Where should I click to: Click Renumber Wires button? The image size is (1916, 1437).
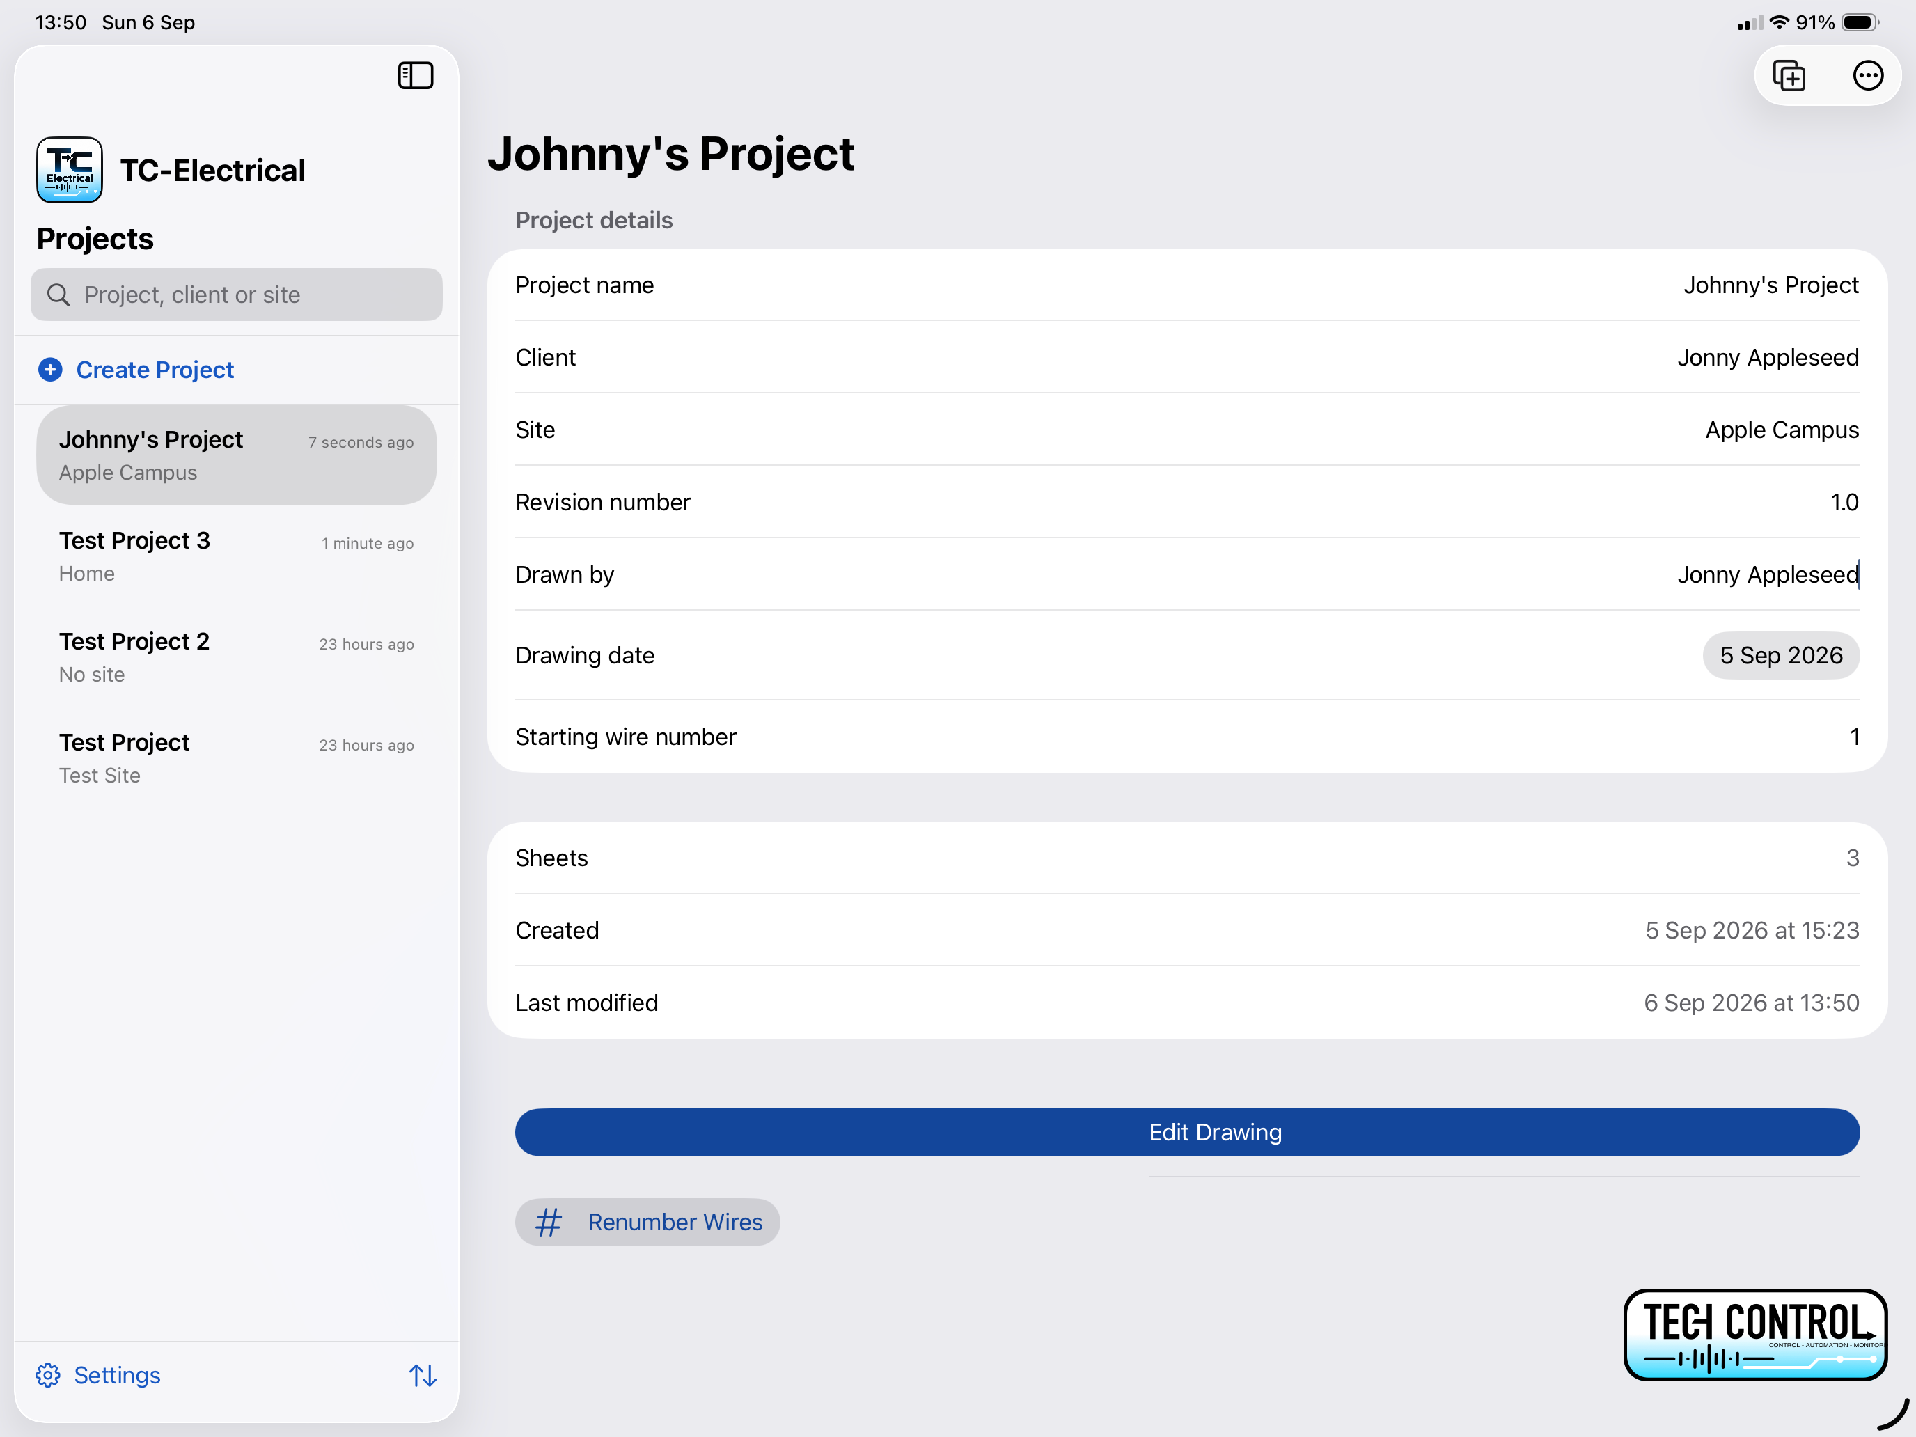[x=647, y=1222]
